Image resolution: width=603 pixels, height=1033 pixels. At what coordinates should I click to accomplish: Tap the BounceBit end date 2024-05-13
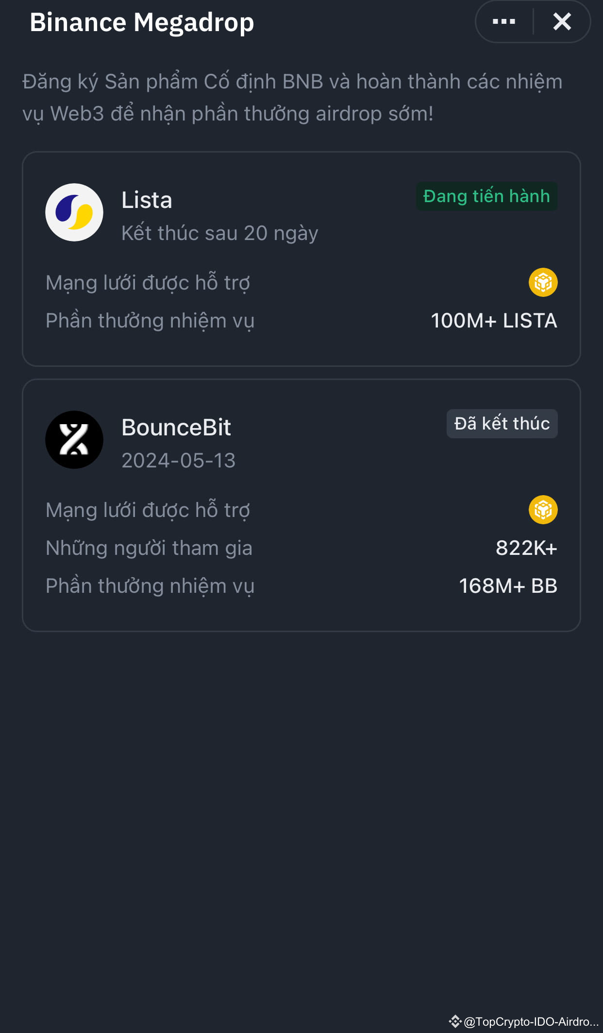(178, 461)
